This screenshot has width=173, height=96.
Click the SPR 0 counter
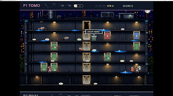pos(110,6)
